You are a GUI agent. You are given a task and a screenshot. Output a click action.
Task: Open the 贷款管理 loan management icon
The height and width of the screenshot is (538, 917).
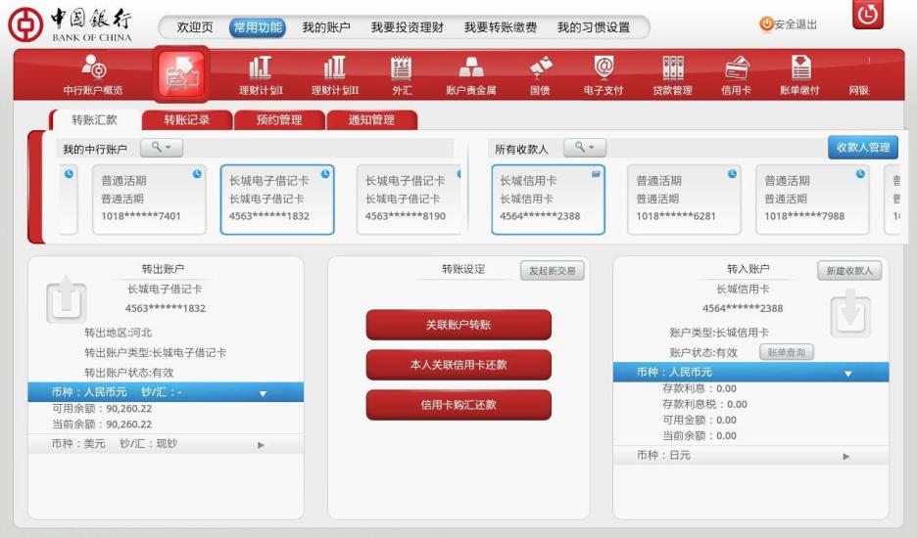tap(672, 74)
